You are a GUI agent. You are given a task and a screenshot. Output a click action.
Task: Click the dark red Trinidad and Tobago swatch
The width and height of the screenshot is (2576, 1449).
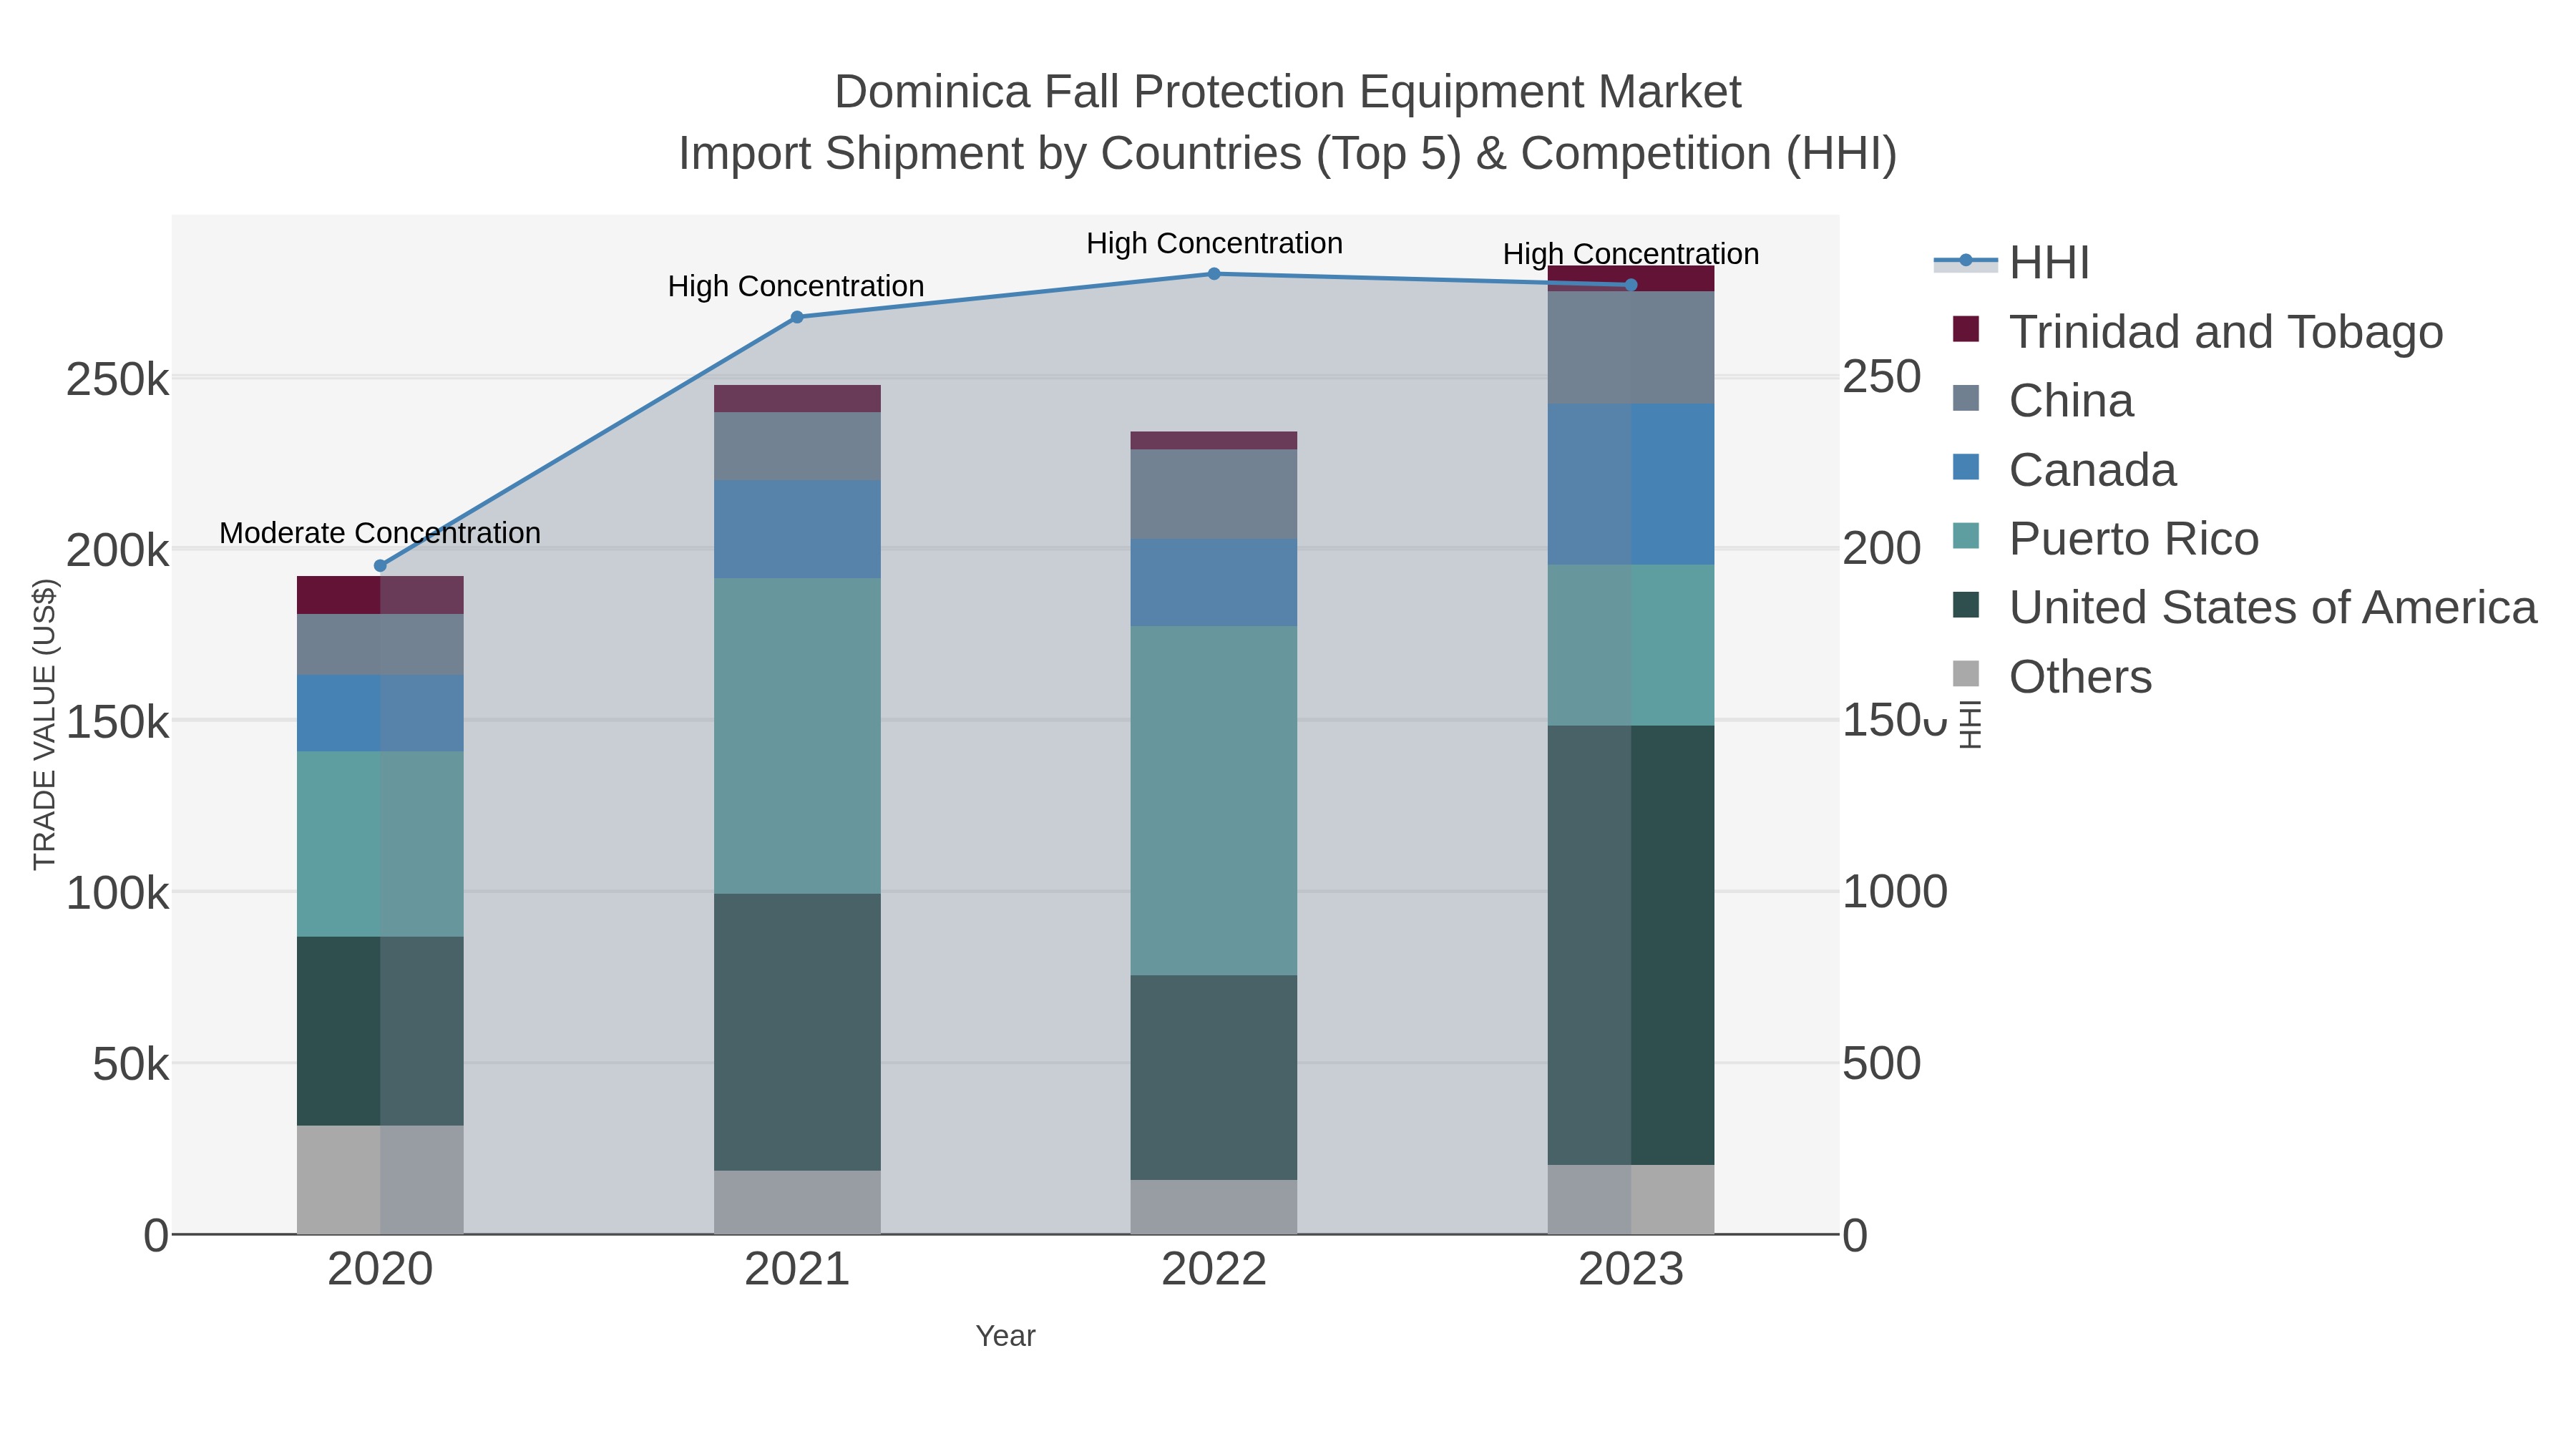[x=1966, y=329]
